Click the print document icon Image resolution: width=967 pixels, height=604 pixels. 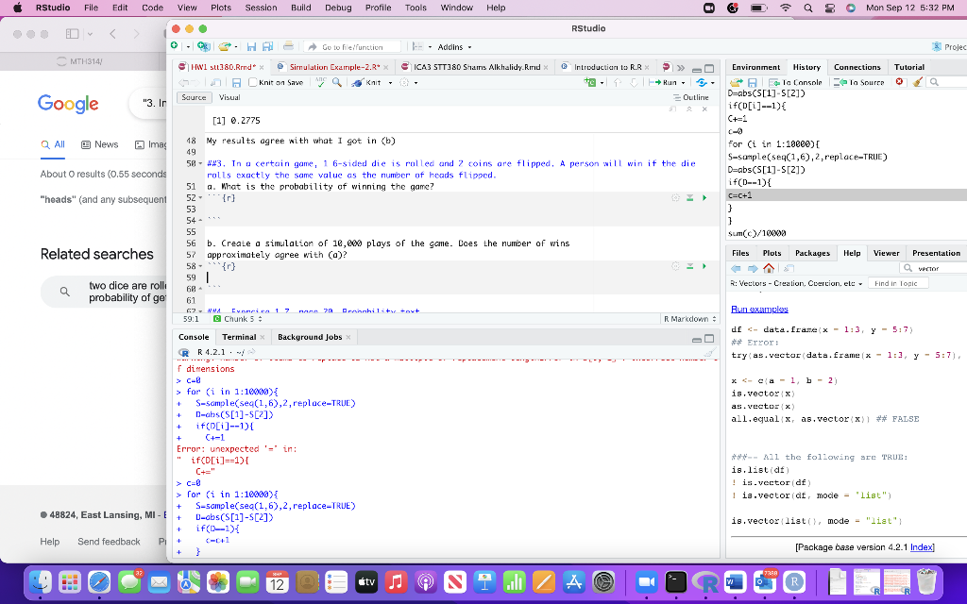(288, 46)
